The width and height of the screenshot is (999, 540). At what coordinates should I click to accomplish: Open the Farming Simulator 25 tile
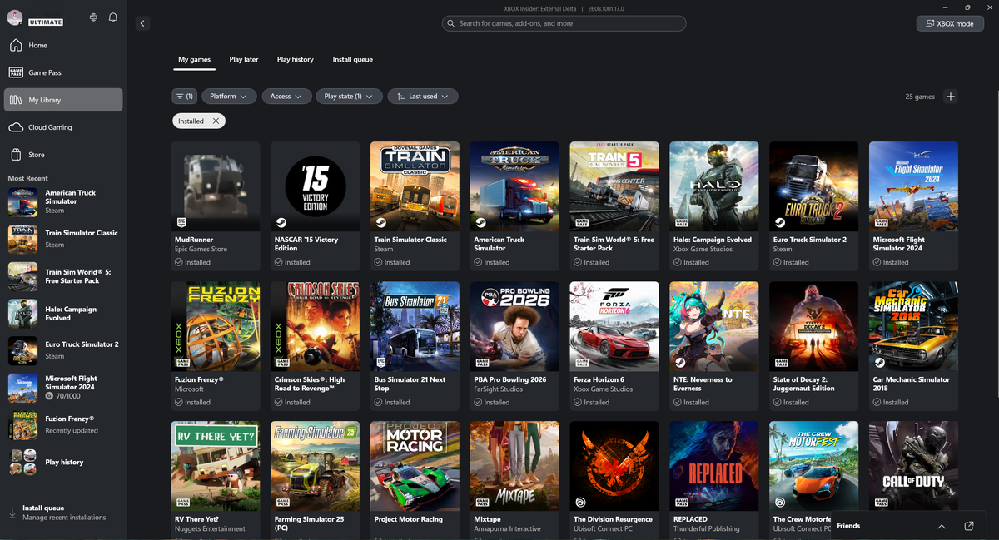(315, 480)
